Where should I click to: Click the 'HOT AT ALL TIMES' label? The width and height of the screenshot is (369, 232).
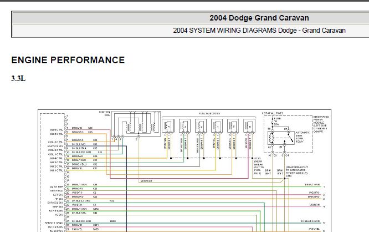pyautogui.click(x=273, y=113)
